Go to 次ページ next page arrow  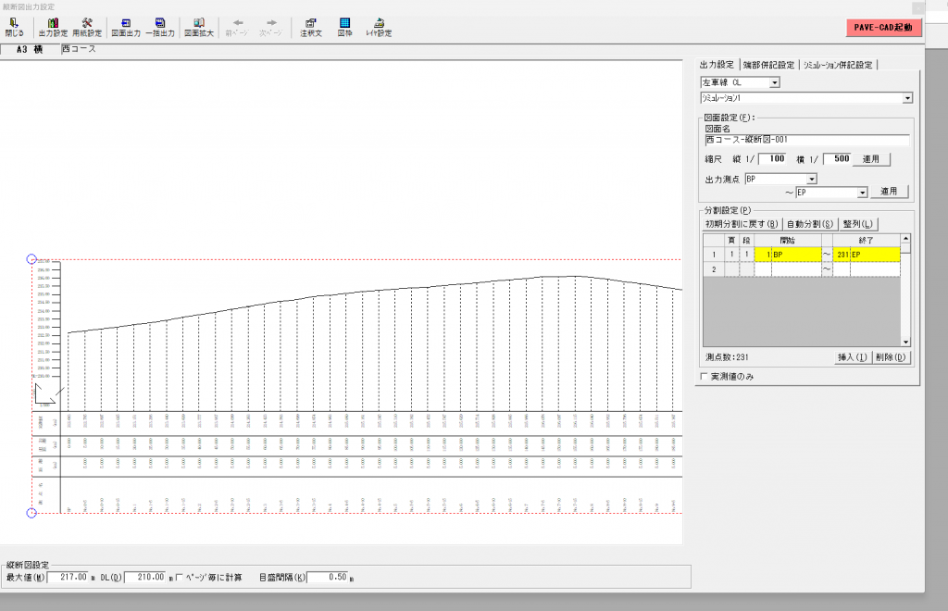(271, 27)
